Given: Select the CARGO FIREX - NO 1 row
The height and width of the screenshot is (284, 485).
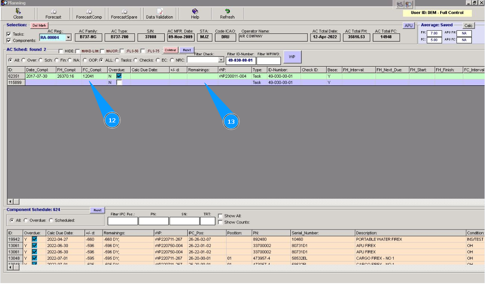Looking at the screenshot, I should [x=246, y=258].
